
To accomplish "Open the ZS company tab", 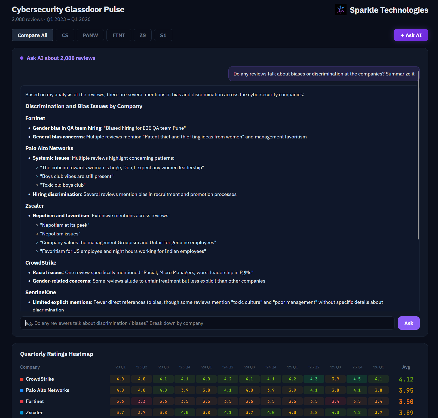I will tap(143, 35).
